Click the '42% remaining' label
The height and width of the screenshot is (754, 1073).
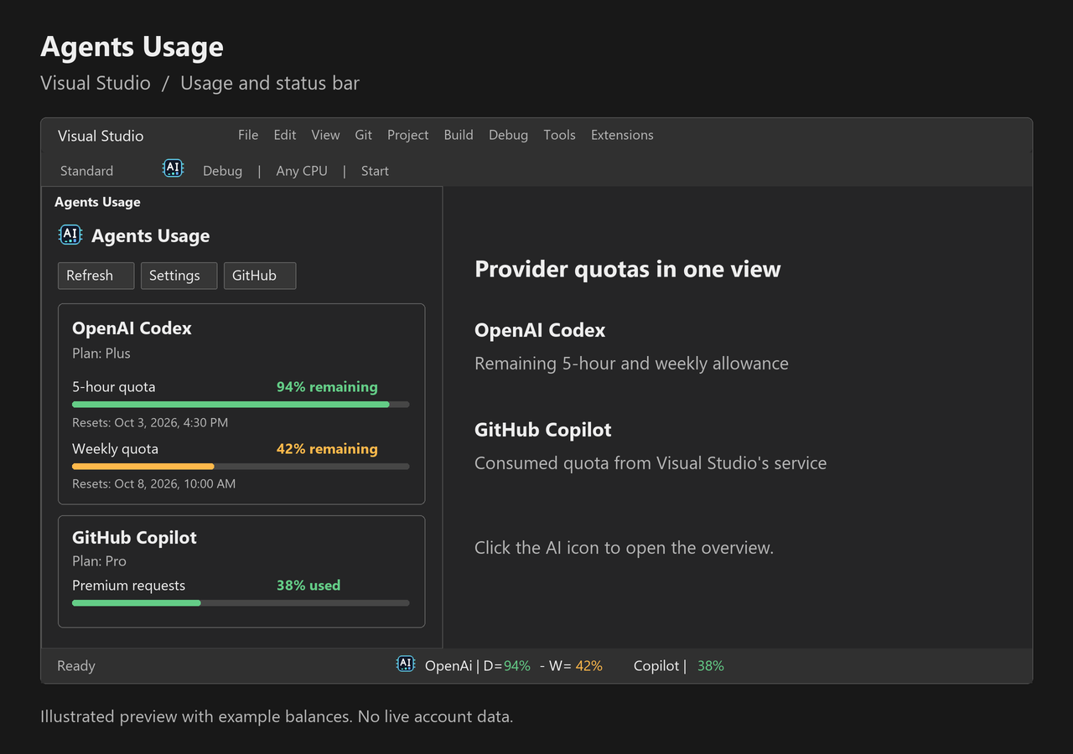(327, 449)
